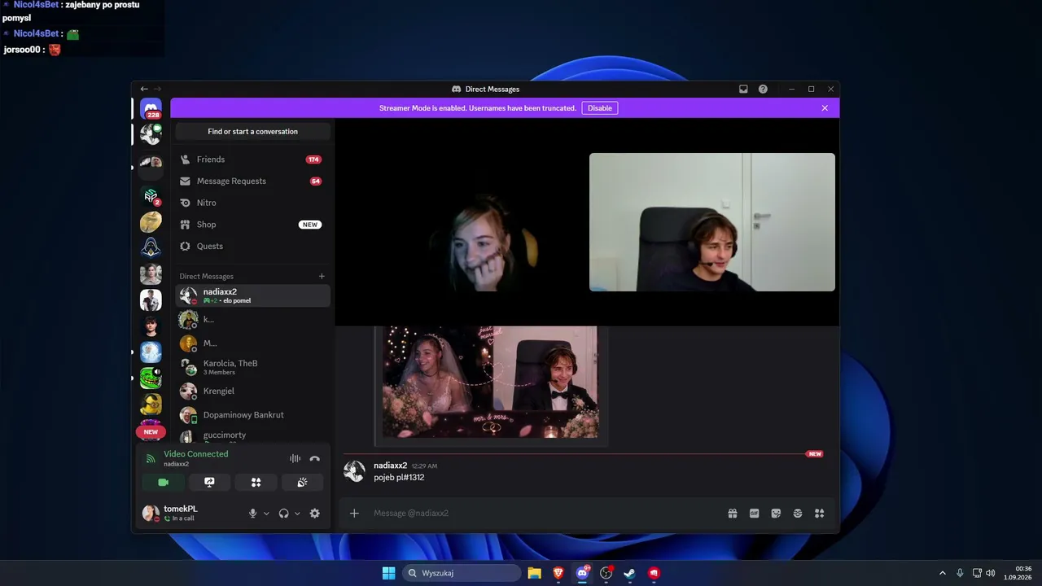Expand microphone input options arrow

[266, 514]
